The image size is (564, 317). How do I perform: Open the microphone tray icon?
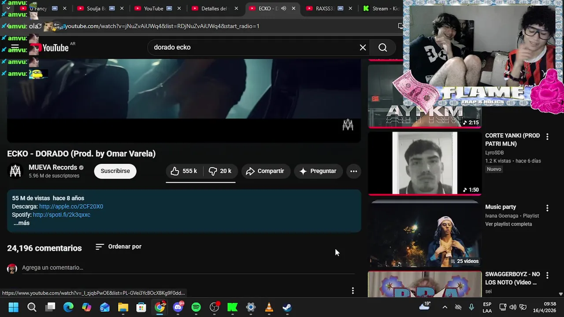[x=471, y=307]
